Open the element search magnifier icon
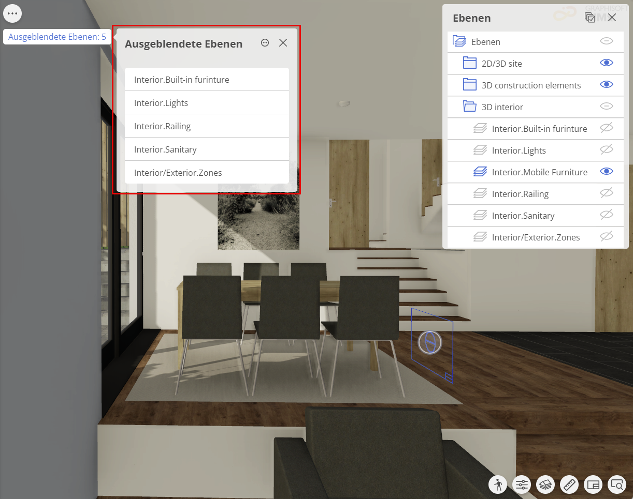The image size is (633, 499). point(617,485)
